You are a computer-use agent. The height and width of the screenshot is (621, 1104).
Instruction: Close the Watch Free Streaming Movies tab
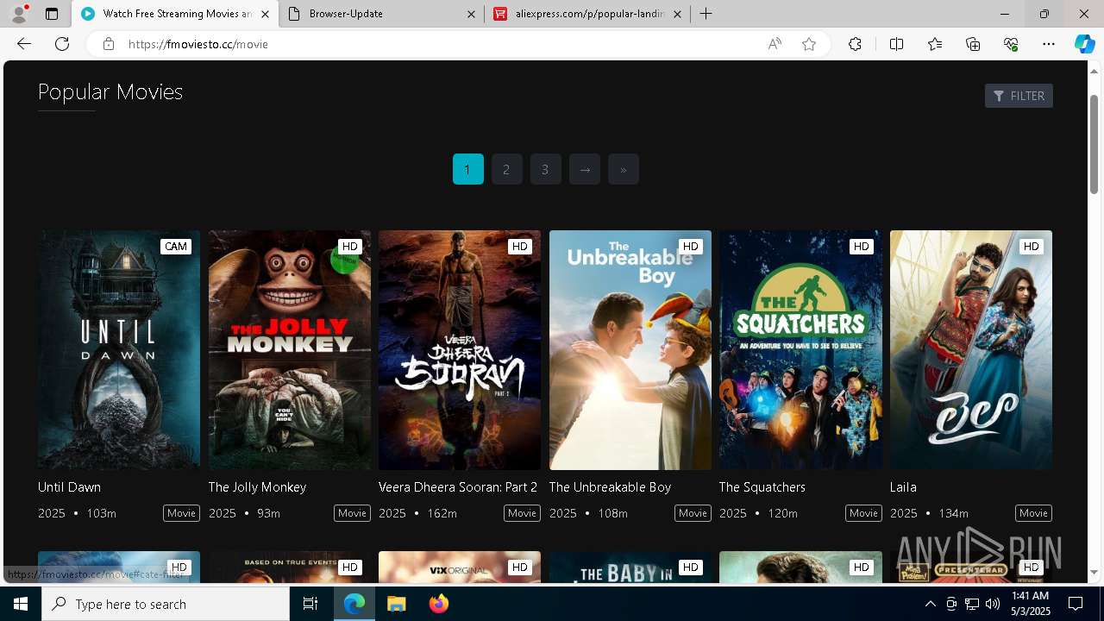tap(266, 14)
